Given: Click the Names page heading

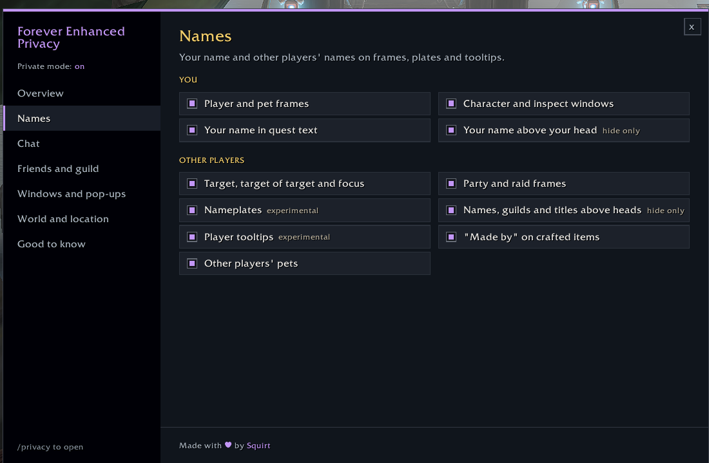Looking at the screenshot, I should click(x=205, y=36).
